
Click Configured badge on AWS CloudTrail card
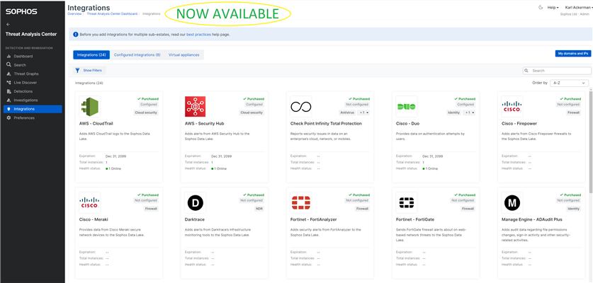coord(149,105)
